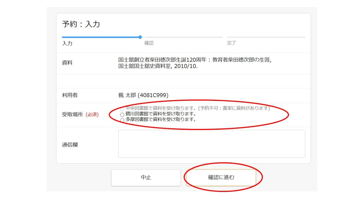This screenshot has height=200, width=355.
Task: Click the 国士舘国士舘史資料室, 2010/10. text
Action: click(158, 66)
